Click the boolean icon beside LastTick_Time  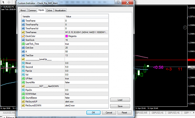coord(23,44)
